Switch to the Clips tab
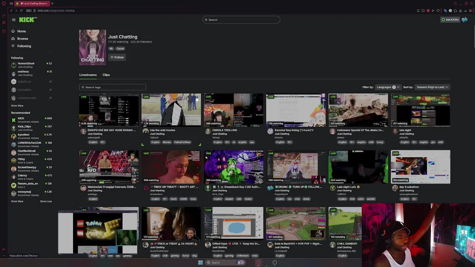Image resolution: width=475 pixels, height=267 pixels. [x=106, y=75]
